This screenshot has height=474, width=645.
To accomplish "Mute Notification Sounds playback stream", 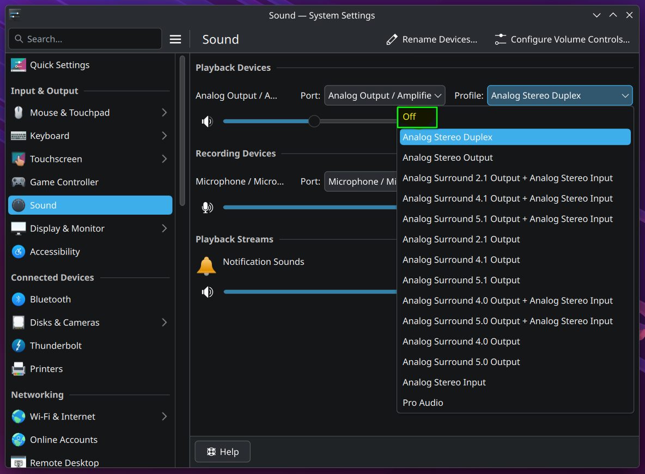I will [x=207, y=291].
